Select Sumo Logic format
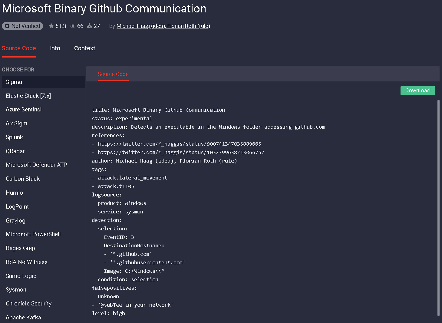The width and height of the screenshot is (442, 323). tap(43, 276)
